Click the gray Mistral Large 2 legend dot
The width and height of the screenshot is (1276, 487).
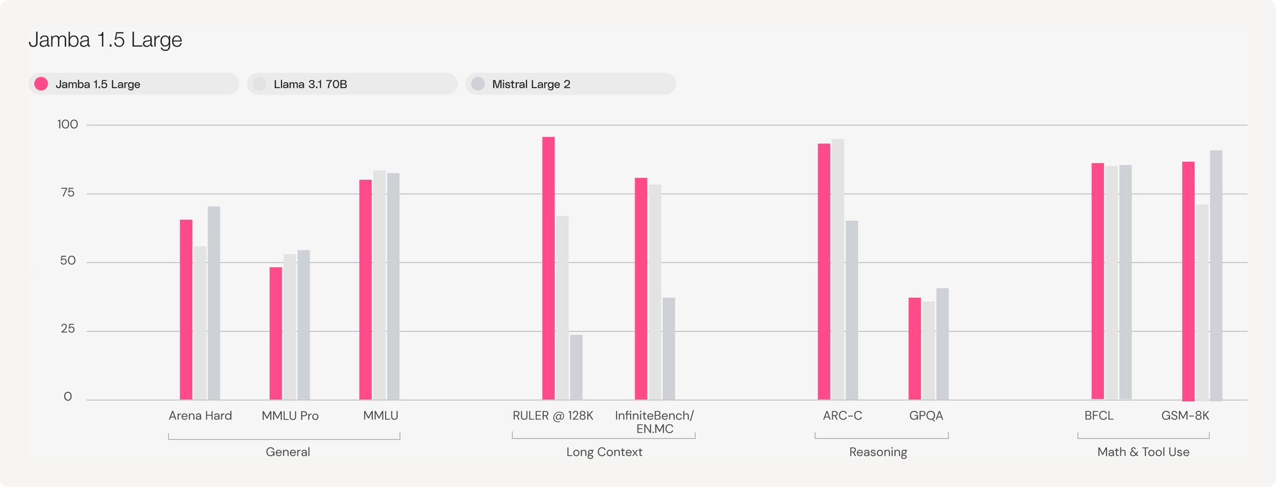click(478, 84)
